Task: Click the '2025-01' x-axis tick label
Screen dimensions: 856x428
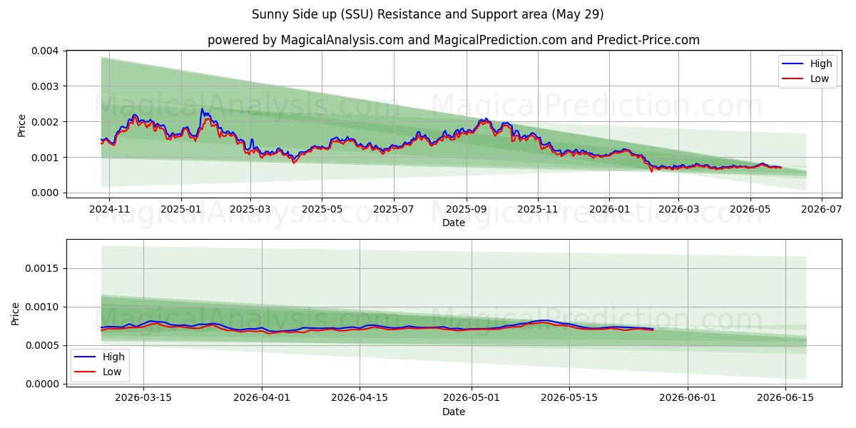Action: tap(180, 210)
